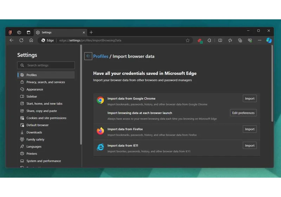The height and width of the screenshot is (197, 281).
Task: Open the red-green extension icon
Action: [200, 41]
